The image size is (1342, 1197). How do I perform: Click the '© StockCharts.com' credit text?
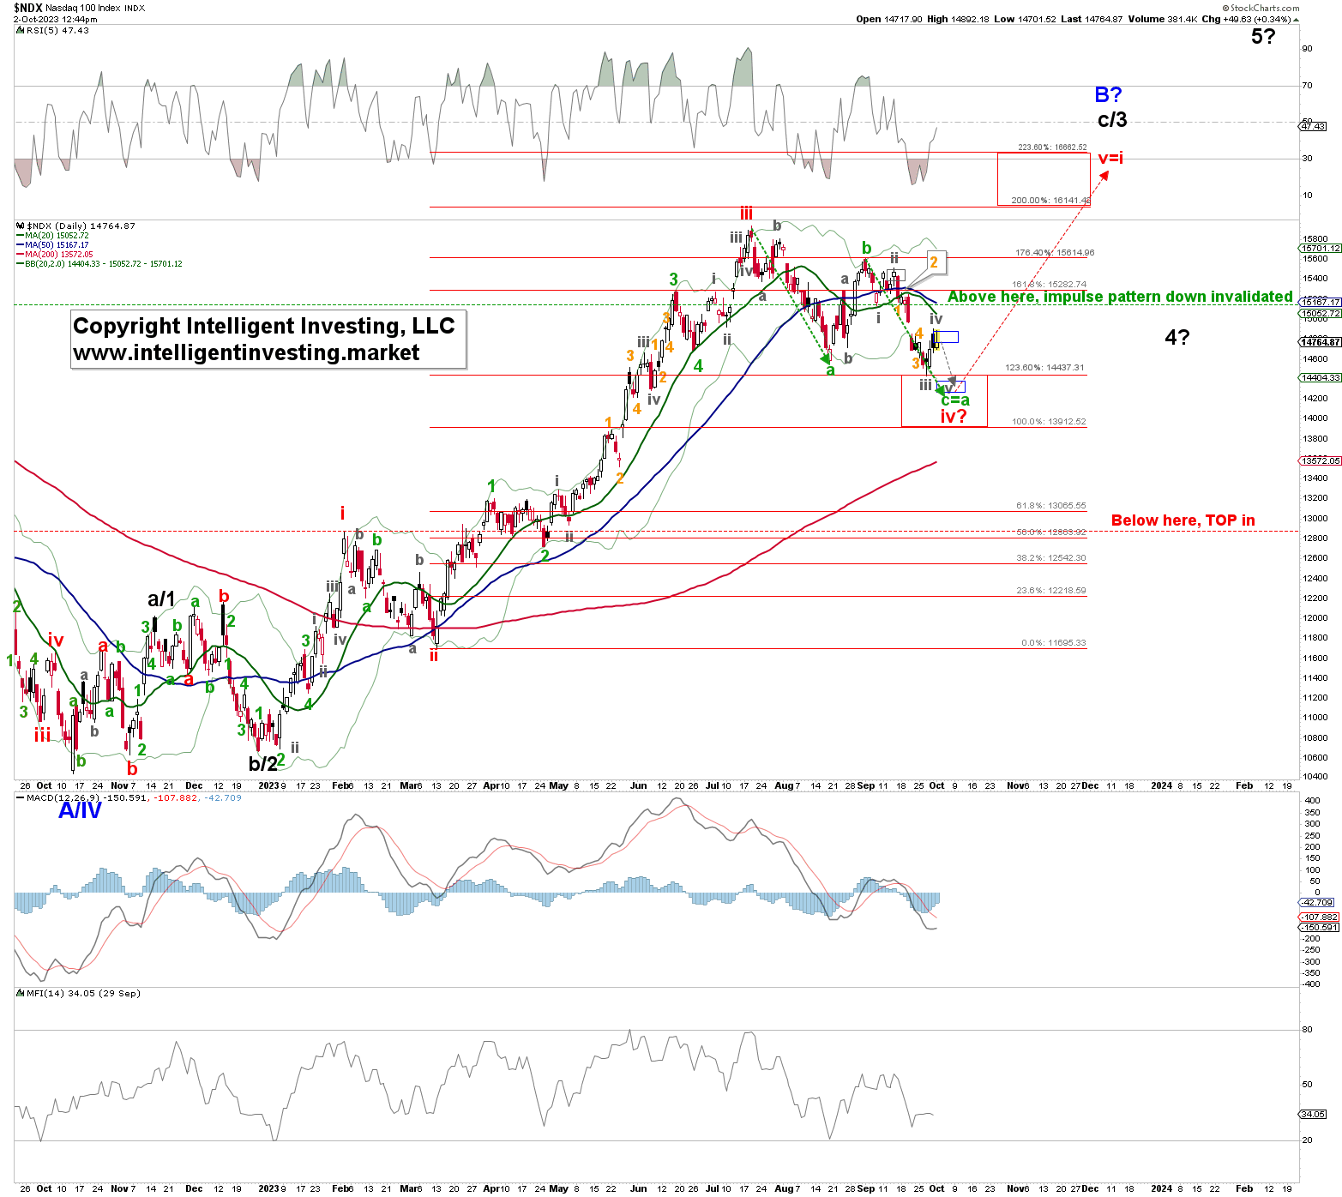(1261, 8)
